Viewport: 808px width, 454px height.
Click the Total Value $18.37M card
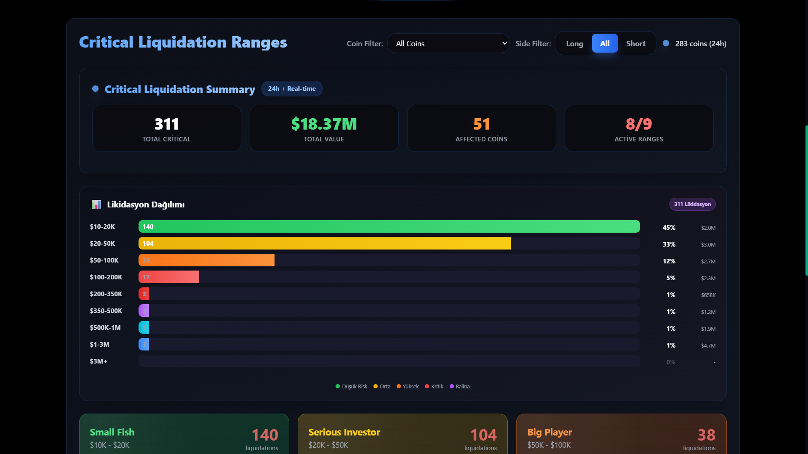[x=324, y=128]
